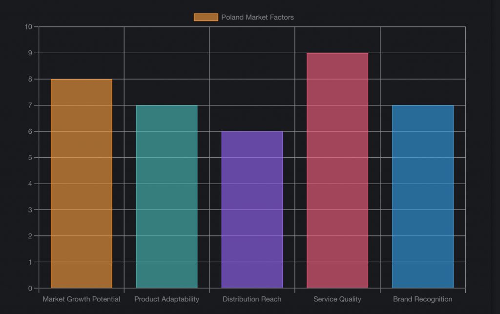500x314 pixels.
Task: Click the y-axis tick label 1
Action: pos(30,262)
